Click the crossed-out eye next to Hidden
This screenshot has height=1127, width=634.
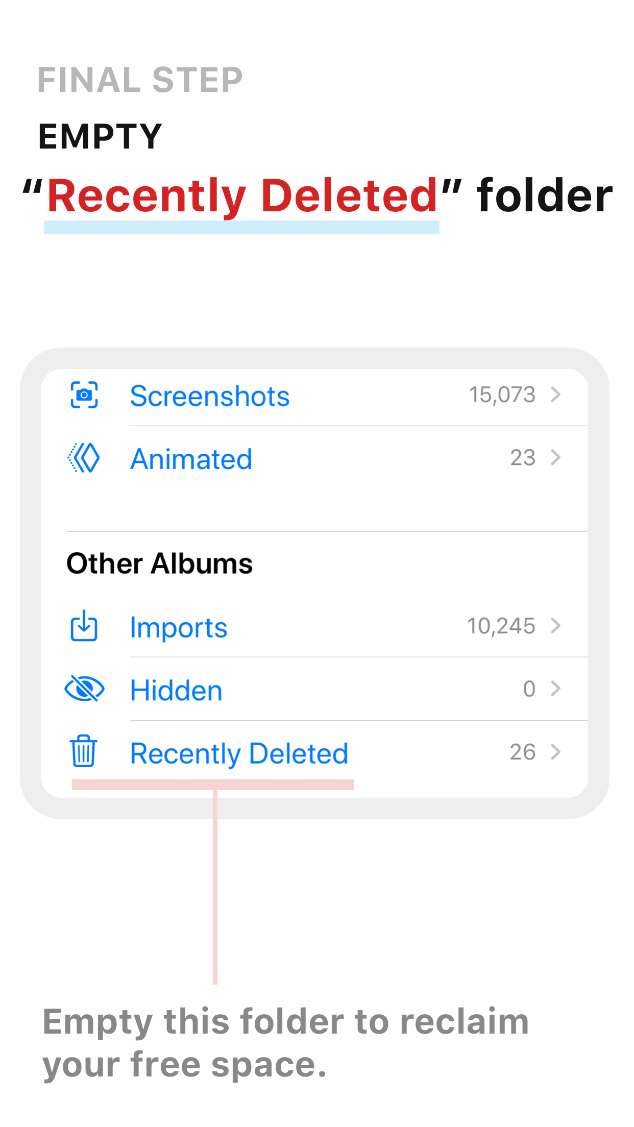point(84,689)
